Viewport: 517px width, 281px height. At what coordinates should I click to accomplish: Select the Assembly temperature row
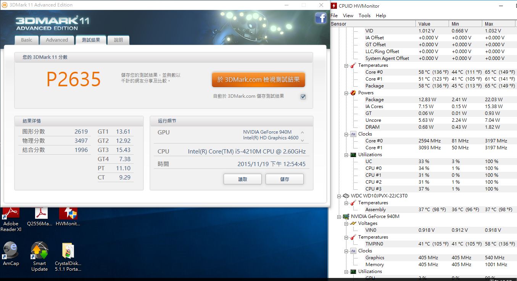point(424,210)
